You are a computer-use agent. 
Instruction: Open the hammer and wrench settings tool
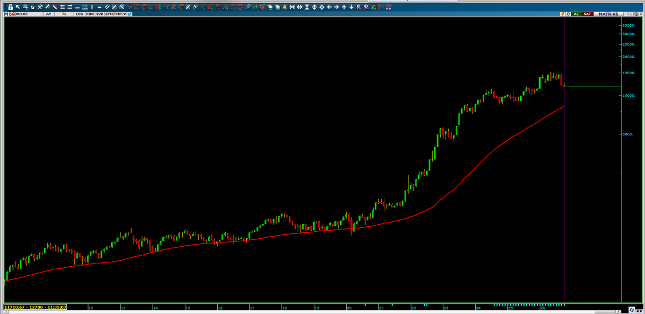tap(40, 7)
